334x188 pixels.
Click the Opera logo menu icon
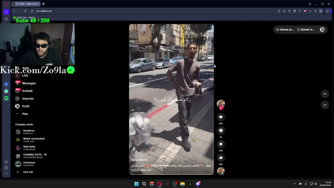click(x=6, y=5)
